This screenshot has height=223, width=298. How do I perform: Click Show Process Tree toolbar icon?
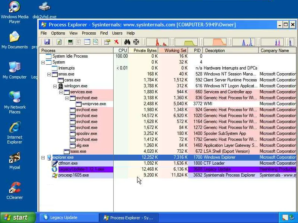click(x=79, y=42)
